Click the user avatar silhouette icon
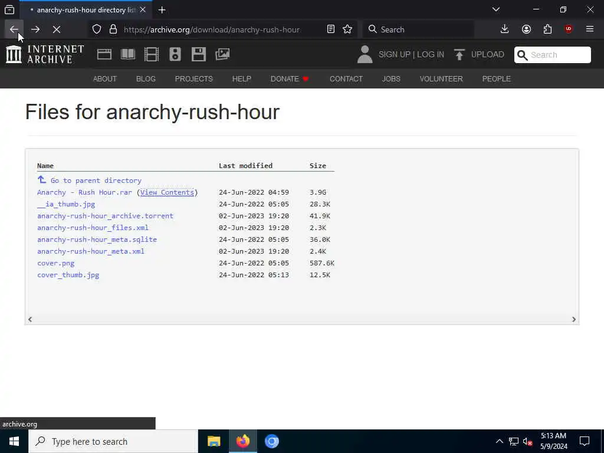The height and width of the screenshot is (453, 604). pos(365,54)
